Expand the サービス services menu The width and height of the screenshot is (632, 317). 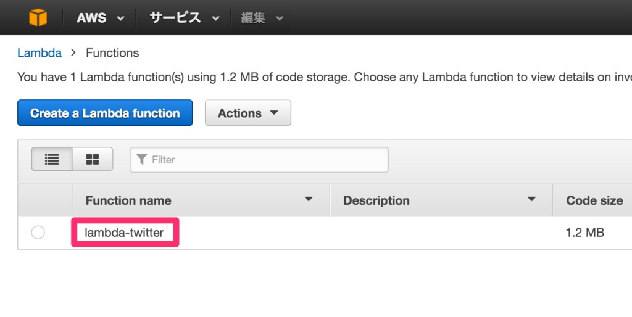tap(184, 18)
